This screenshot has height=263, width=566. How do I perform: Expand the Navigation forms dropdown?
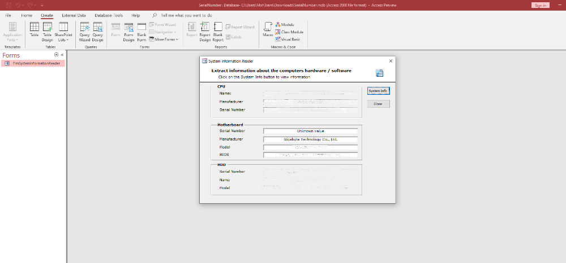click(162, 32)
